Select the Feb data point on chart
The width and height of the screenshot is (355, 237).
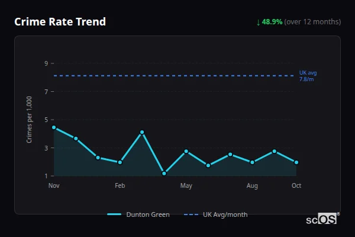pyautogui.click(x=120, y=162)
